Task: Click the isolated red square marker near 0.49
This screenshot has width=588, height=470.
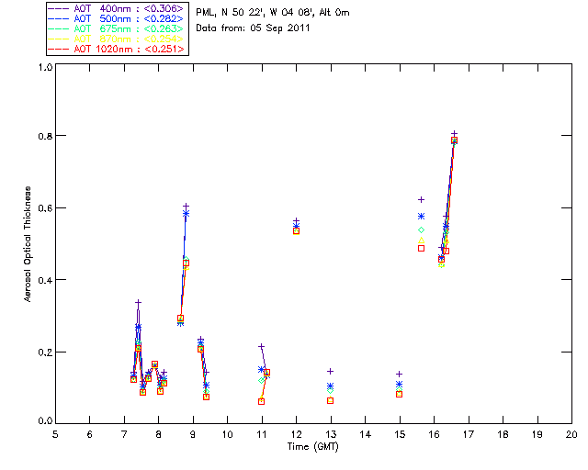Action: pyautogui.click(x=421, y=248)
